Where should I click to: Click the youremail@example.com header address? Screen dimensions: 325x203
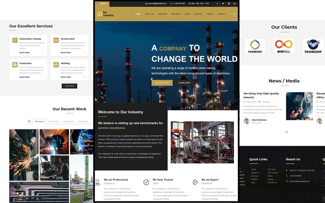(157, 4)
